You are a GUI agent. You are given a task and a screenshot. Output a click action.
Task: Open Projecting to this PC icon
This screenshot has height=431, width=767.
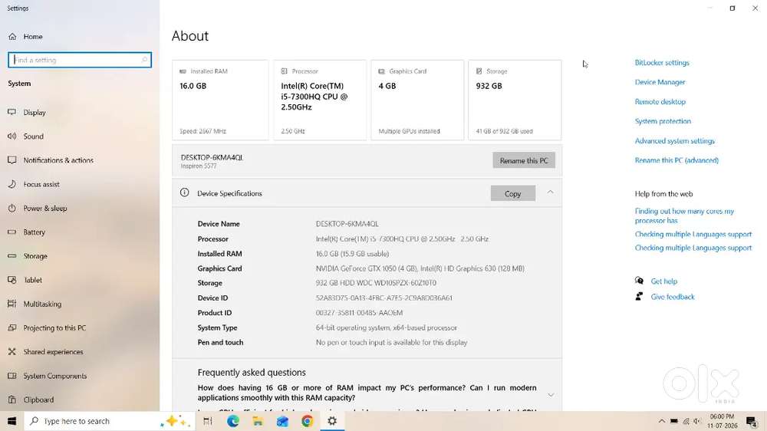12,327
